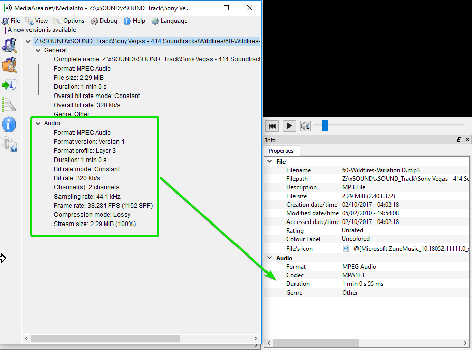
Task: Collapse the File group in Properties panel
Action: 270,161
